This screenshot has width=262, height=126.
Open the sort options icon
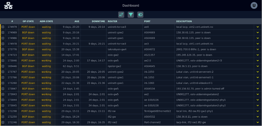(x=121, y=15)
